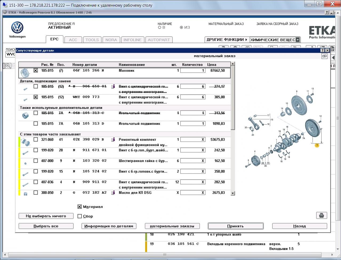Check the needle bearing 06B 105 313 D checkbox
341x260 pixels.
tap(36, 124)
